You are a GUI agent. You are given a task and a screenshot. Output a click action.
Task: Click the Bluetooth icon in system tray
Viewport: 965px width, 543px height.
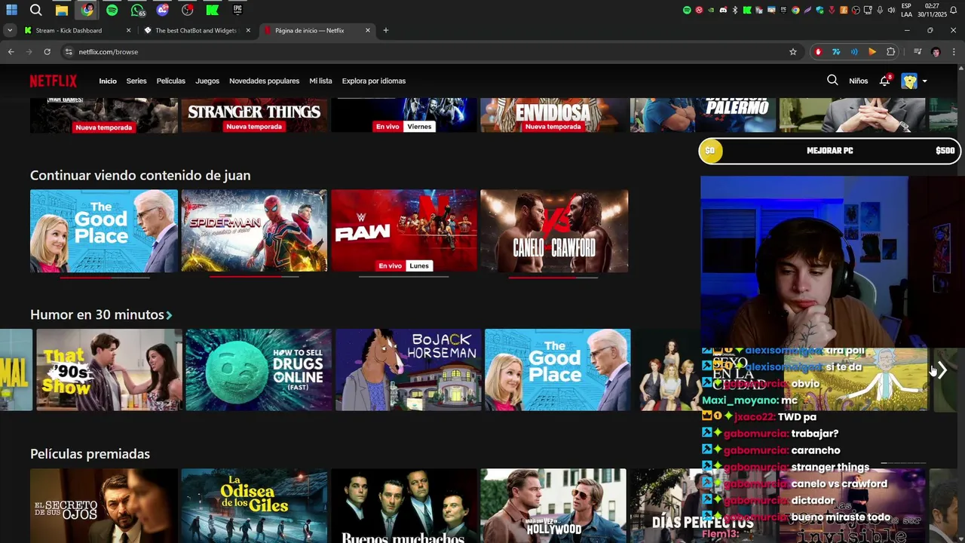point(735,10)
